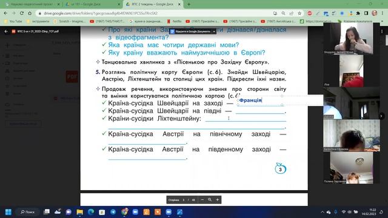Screen dimensions: 388x218
Task: Open the Windows Start menu
Action: (8, 212)
